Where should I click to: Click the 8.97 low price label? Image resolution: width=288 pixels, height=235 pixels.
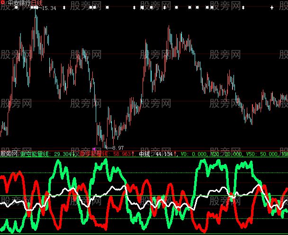point(118,148)
